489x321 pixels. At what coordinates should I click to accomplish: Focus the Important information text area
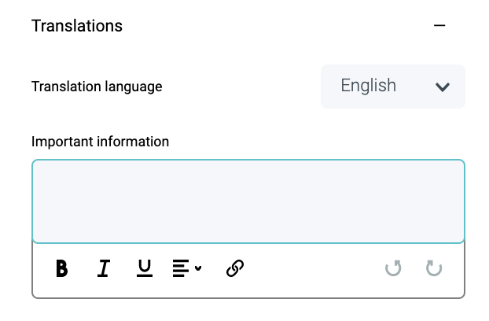tap(248, 201)
